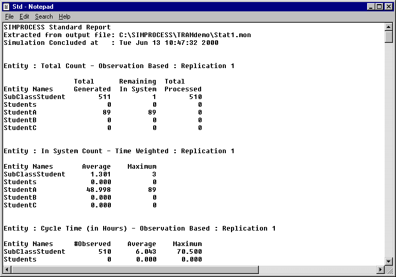The height and width of the screenshot is (277, 396).
Task: Click the window resize grip at bottom-right corner
Action: click(x=389, y=270)
